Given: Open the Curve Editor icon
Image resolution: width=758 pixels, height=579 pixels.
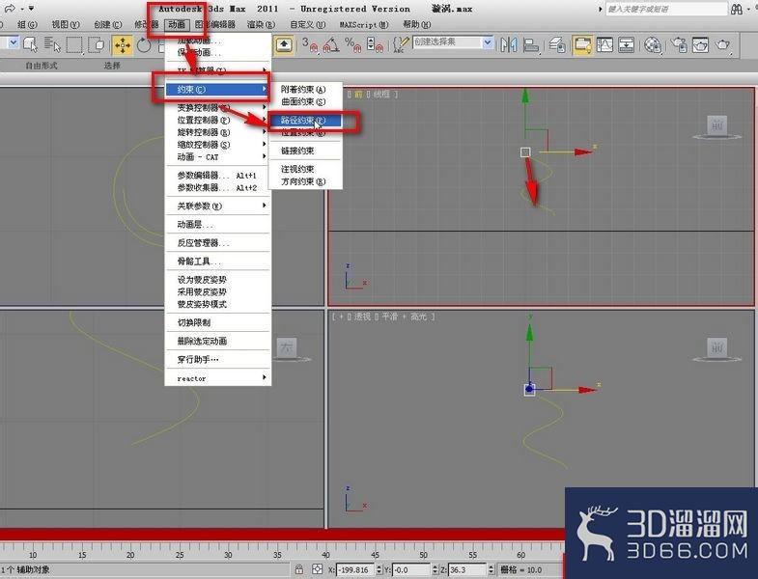Looking at the screenshot, I should (604, 45).
